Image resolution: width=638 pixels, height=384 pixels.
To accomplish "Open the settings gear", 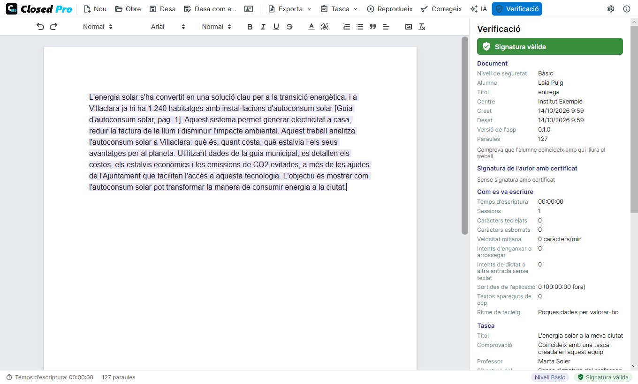I will [x=611, y=9].
